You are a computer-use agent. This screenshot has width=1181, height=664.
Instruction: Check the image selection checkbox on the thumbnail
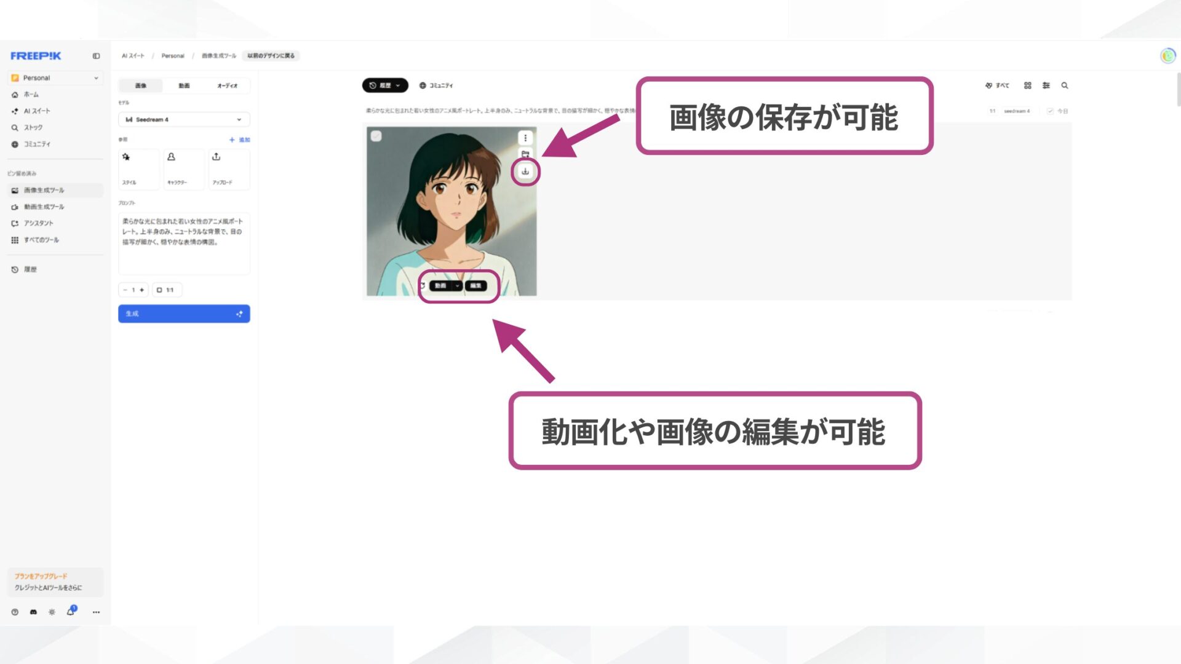[x=376, y=136]
